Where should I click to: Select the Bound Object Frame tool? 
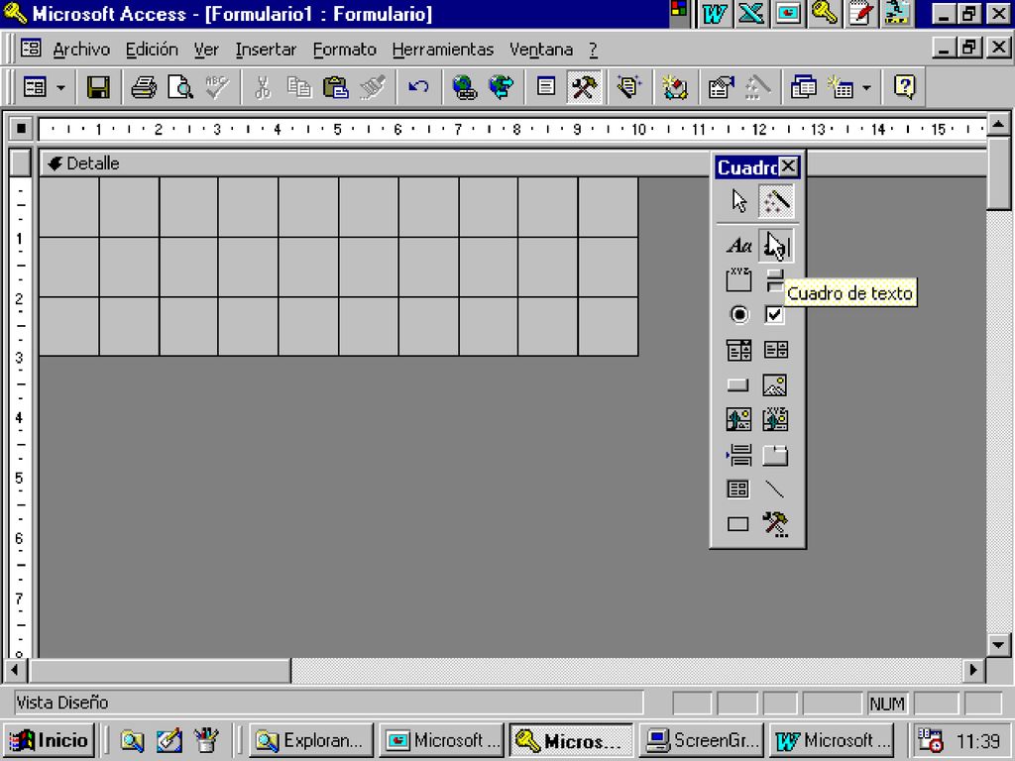point(775,419)
